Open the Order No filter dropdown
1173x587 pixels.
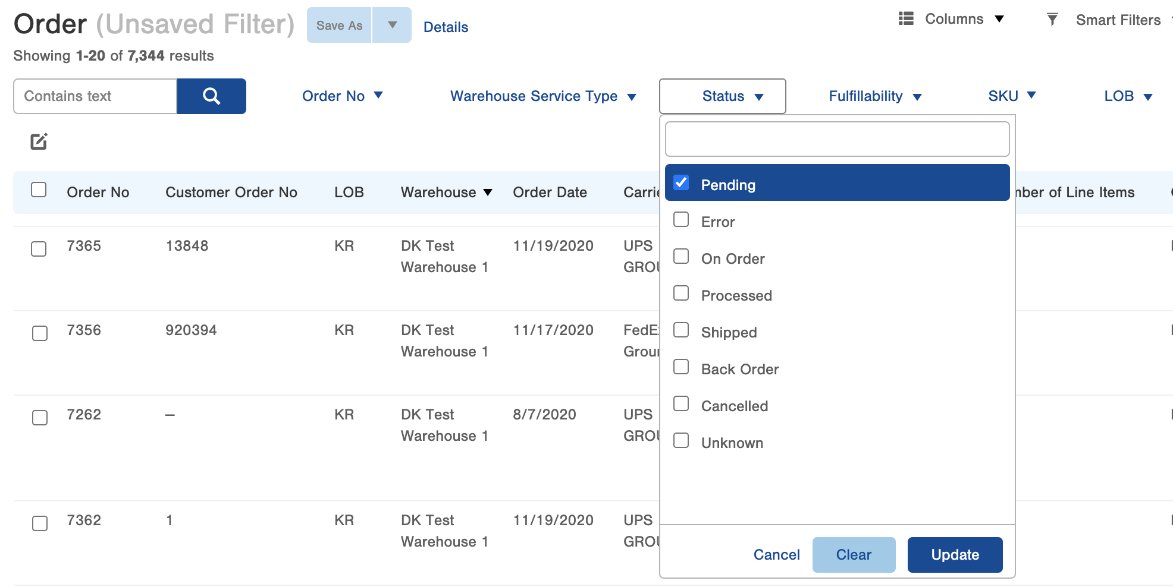[343, 96]
